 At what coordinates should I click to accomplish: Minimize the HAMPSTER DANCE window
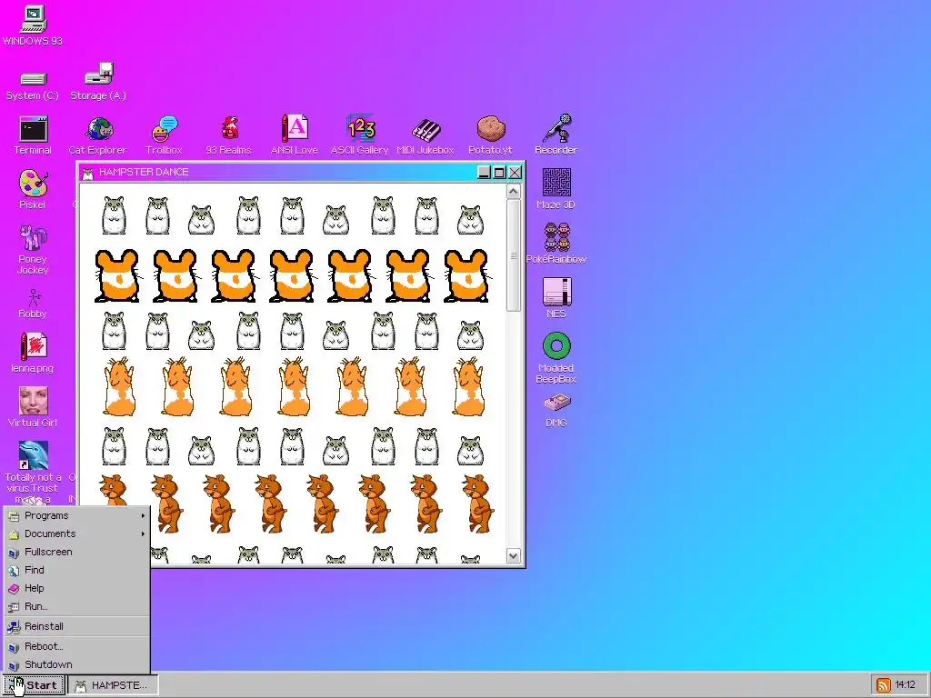click(x=485, y=172)
